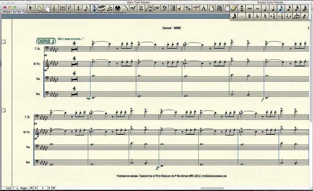Open the Special Tools hammer icon

[x=195, y=8]
